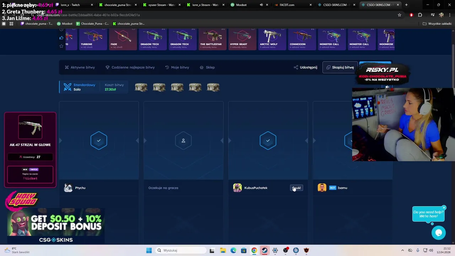The height and width of the screenshot is (256, 455).
Task: Open the Aktywne bitwy tab
Action: coord(80,67)
